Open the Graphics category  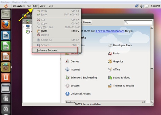pyautogui.click(x=118, y=61)
